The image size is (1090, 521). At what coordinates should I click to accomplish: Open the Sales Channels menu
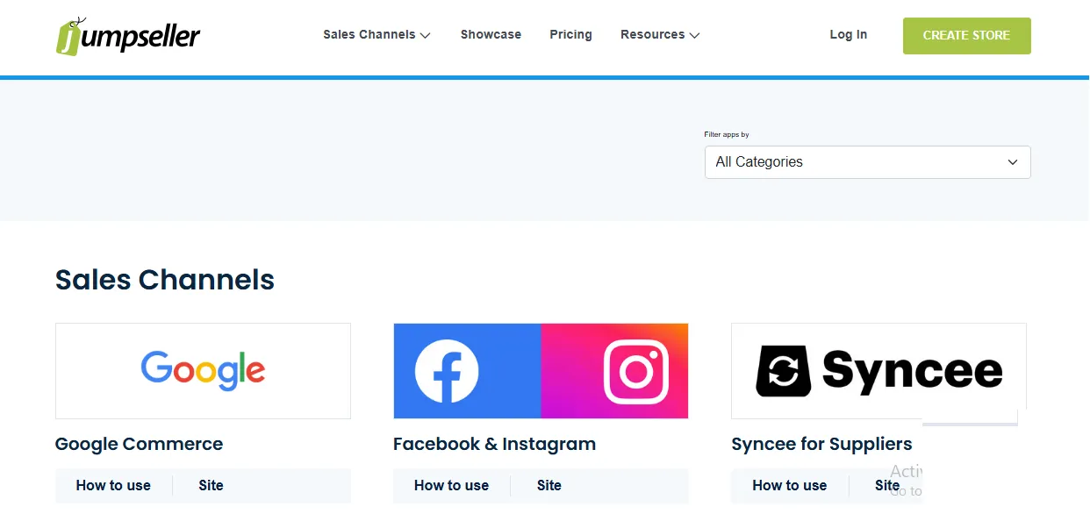[376, 35]
